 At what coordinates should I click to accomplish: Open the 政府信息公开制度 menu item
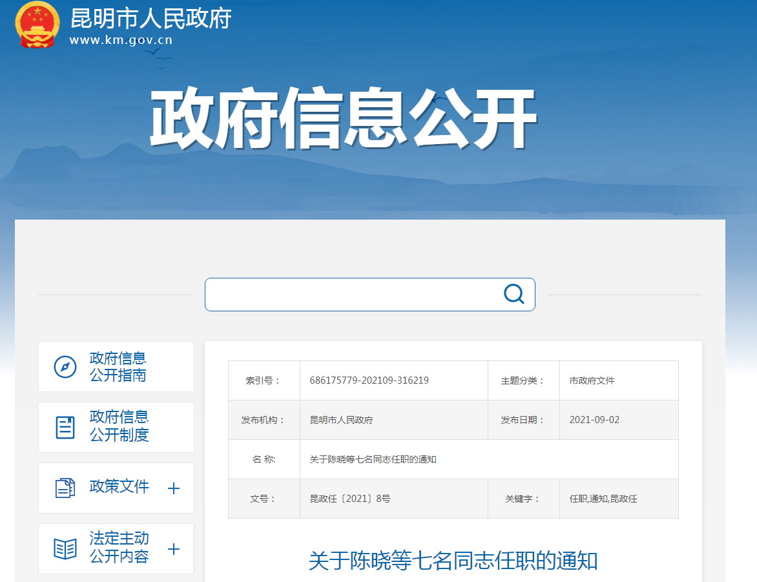[x=119, y=426]
